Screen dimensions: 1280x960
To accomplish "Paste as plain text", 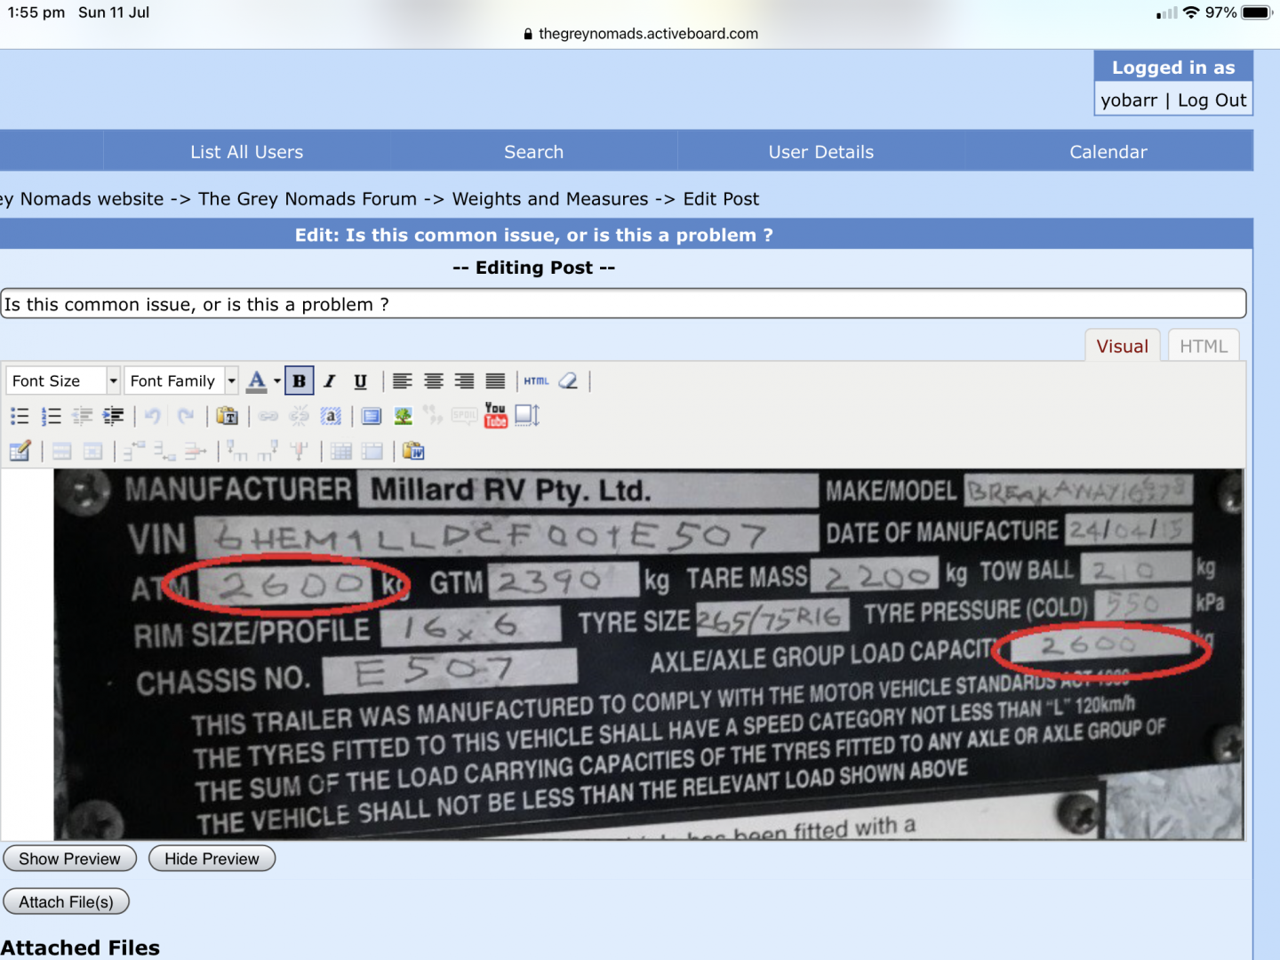I will [x=228, y=416].
